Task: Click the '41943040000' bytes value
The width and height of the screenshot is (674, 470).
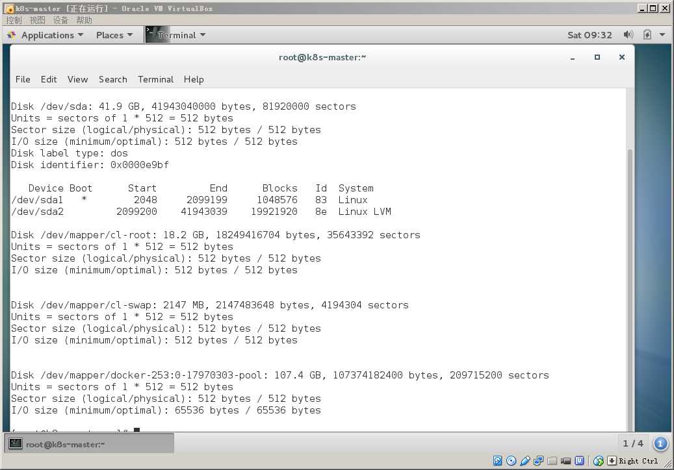Action: pos(183,106)
